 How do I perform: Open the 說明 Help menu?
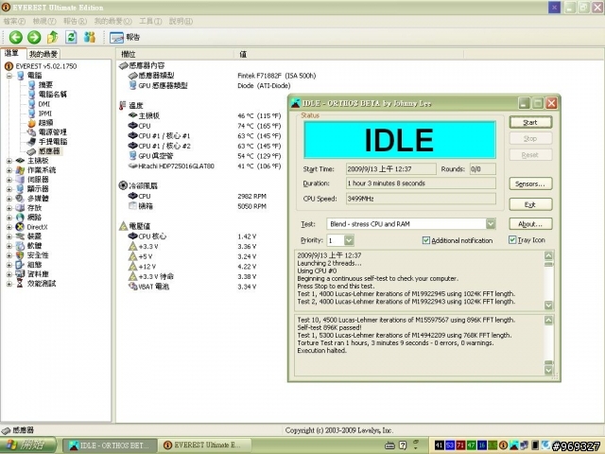(x=181, y=21)
